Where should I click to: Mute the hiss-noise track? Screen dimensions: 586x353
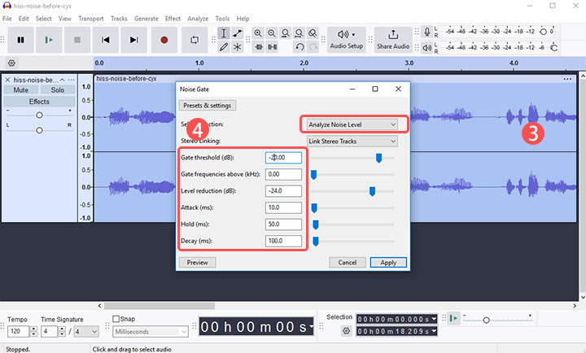(21, 90)
